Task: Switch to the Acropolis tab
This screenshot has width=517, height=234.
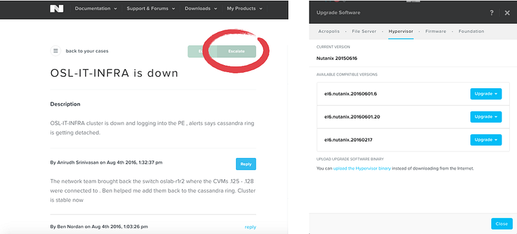Action: click(x=329, y=32)
